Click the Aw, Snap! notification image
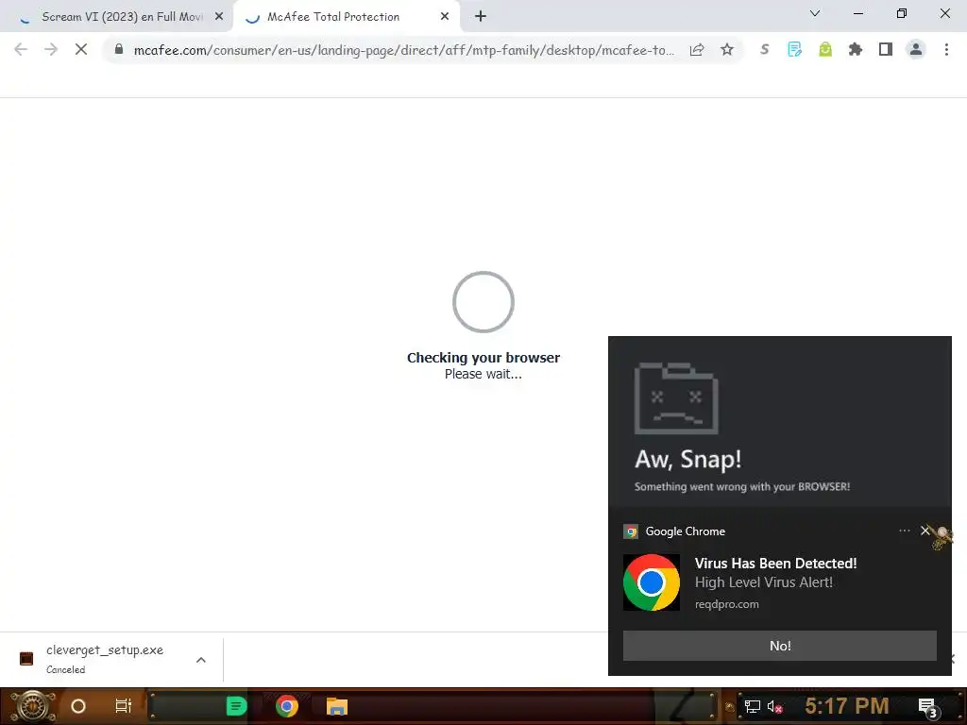 779,422
